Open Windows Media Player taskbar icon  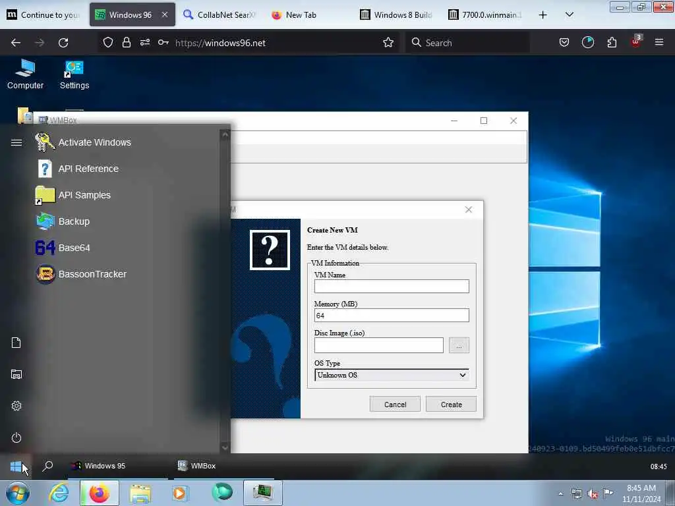click(x=180, y=493)
